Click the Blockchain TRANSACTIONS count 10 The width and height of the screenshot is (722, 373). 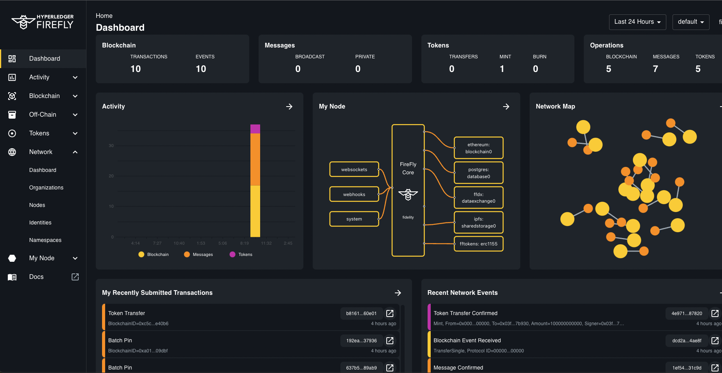tap(136, 69)
